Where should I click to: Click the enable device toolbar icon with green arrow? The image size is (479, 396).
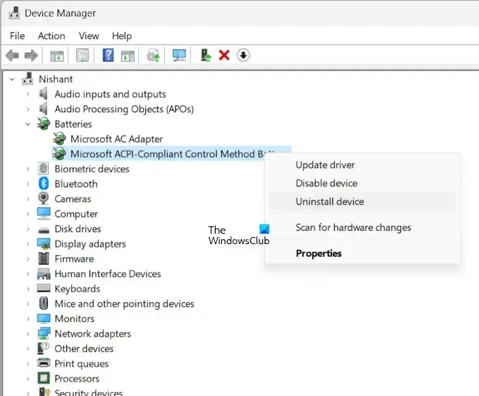tap(205, 55)
